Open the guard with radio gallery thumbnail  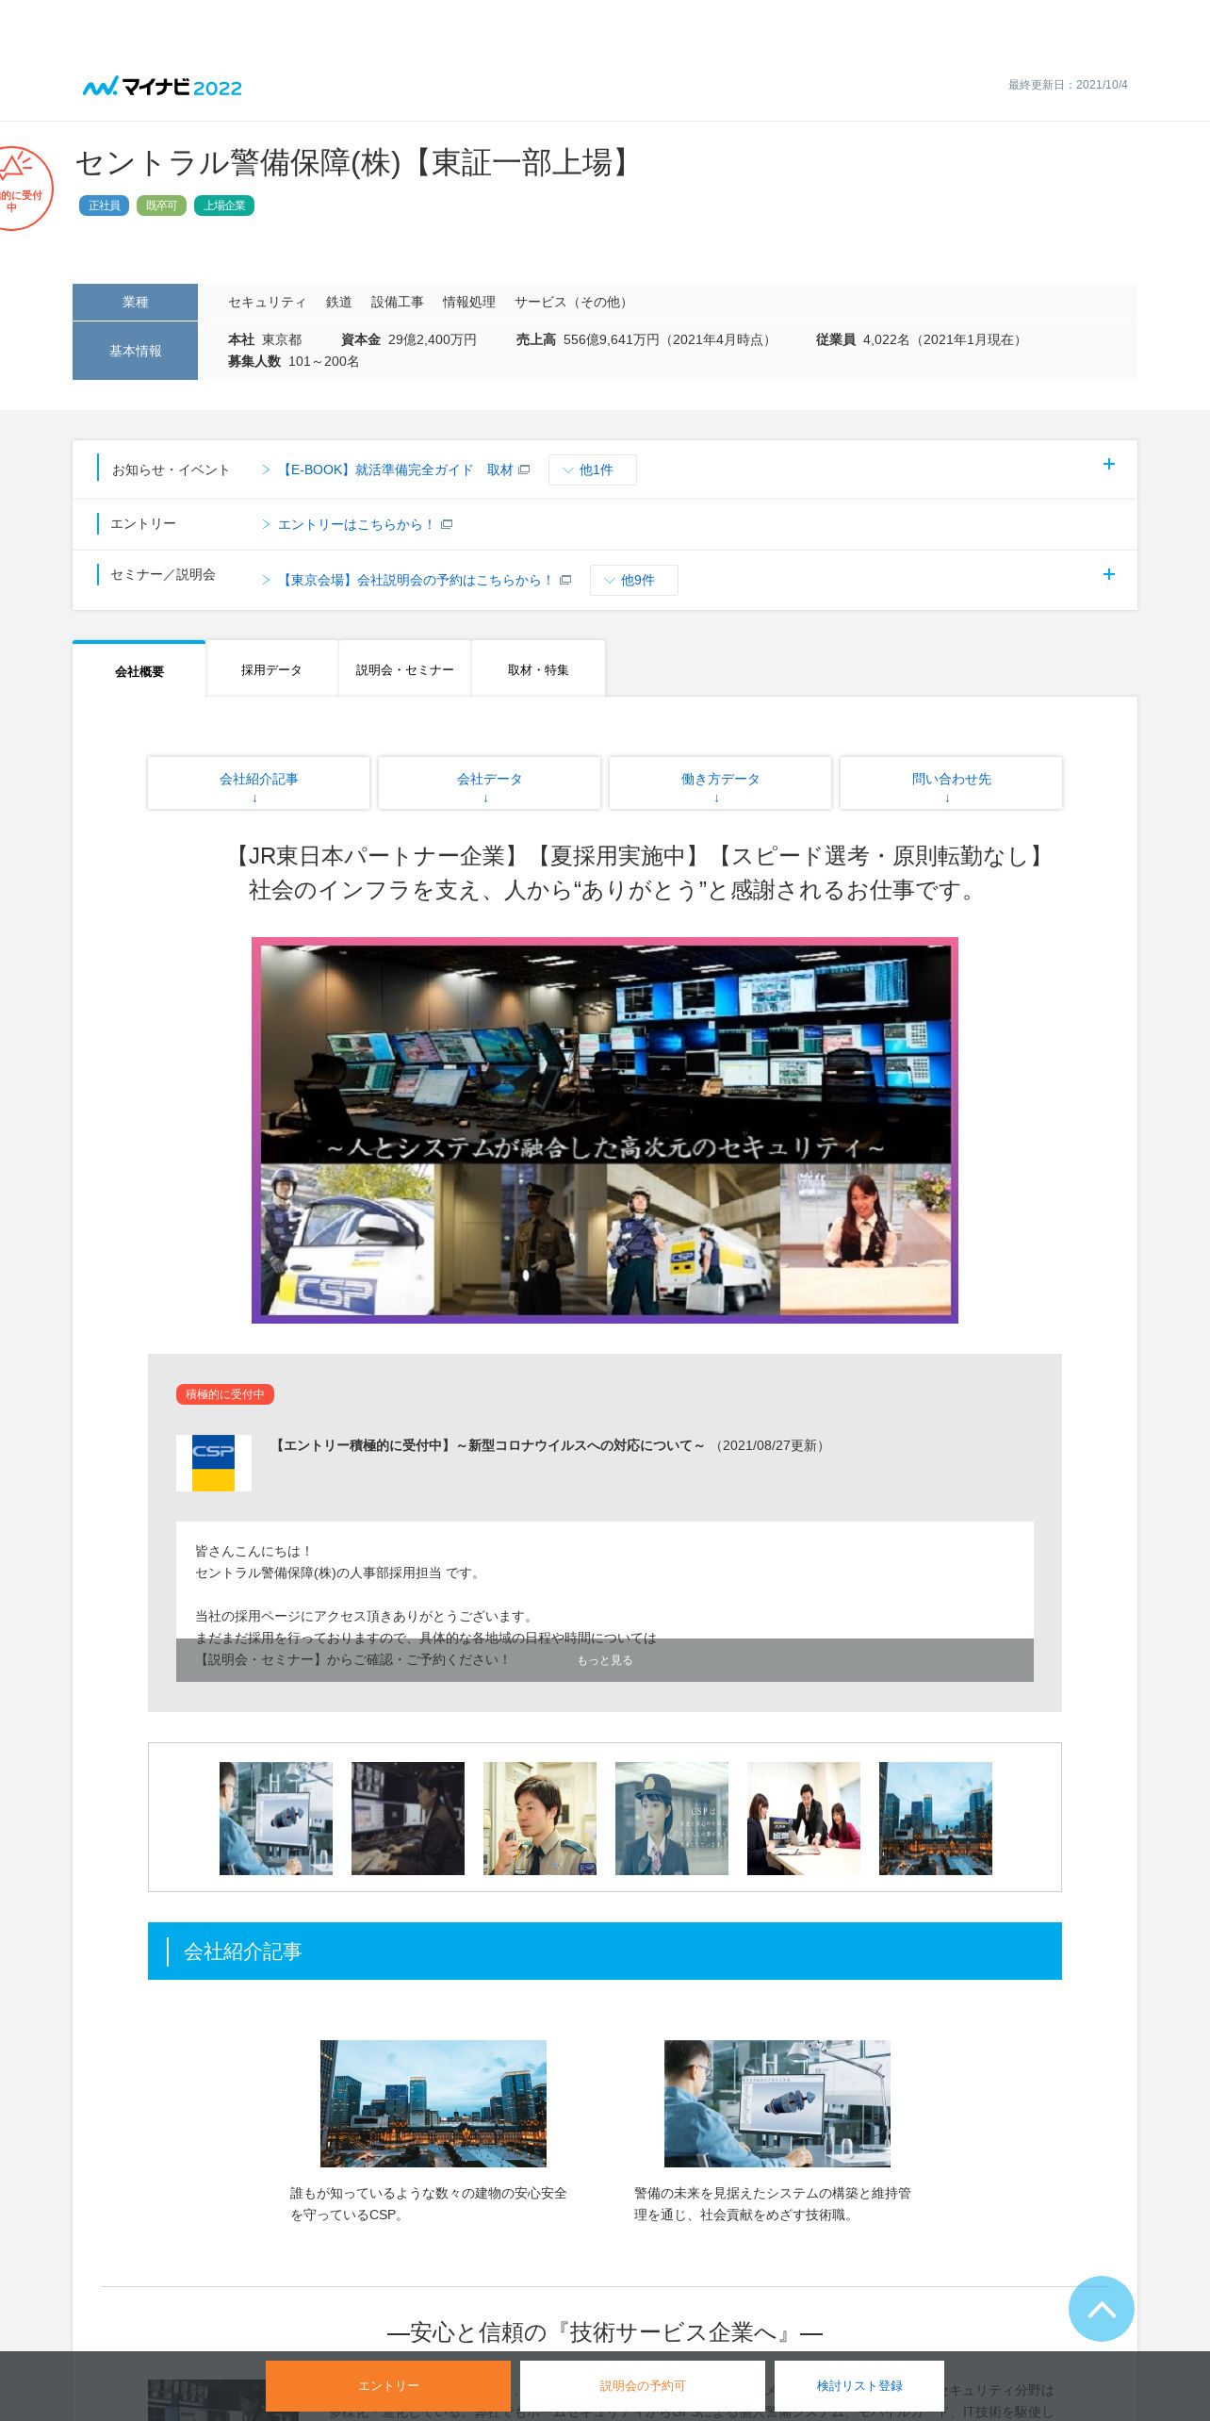[x=540, y=1819]
